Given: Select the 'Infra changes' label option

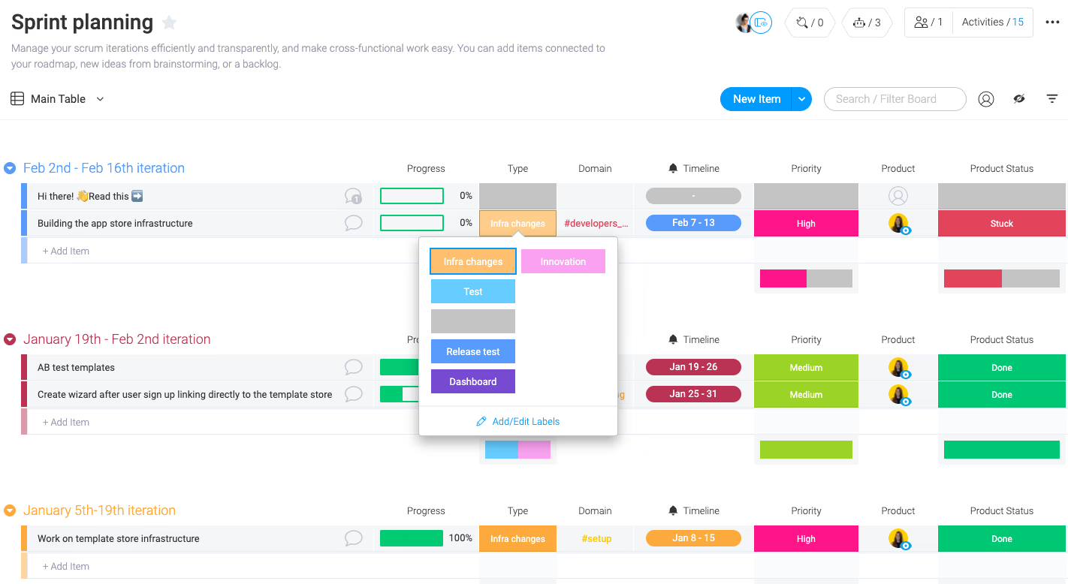Looking at the screenshot, I should point(473,261).
